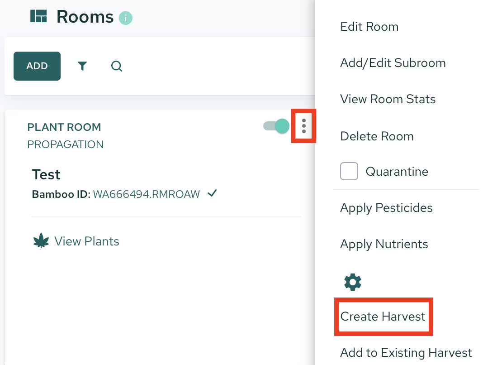Open the filter funnel icon
Image resolution: width=483 pixels, height=365 pixels.
click(x=82, y=66)
